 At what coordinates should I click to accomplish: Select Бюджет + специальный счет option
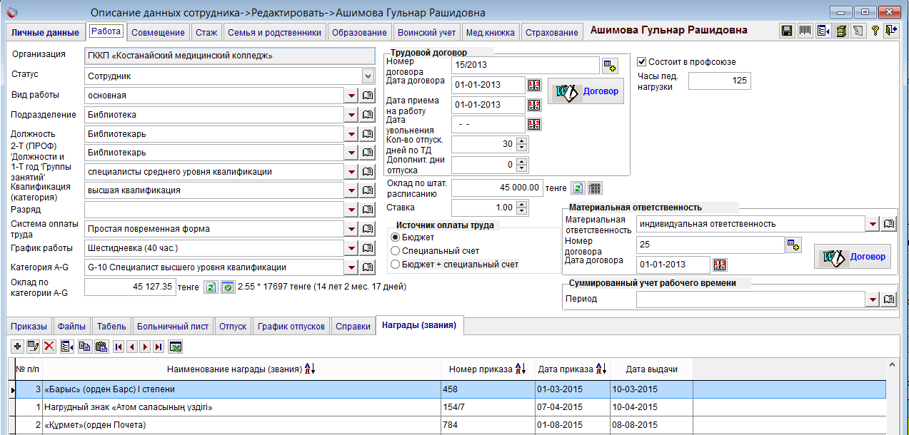[x=395, y=264]
